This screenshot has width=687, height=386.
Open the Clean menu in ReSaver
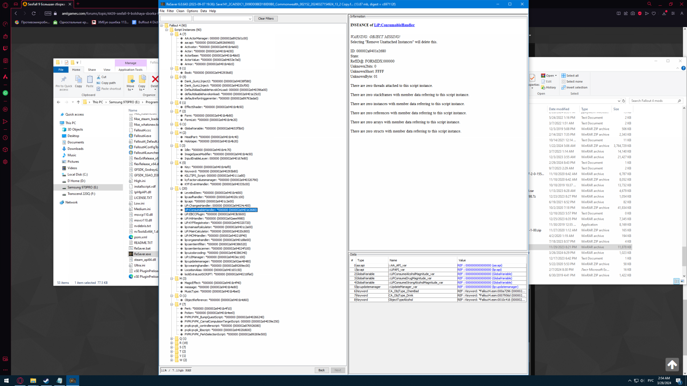pos(180,11)
